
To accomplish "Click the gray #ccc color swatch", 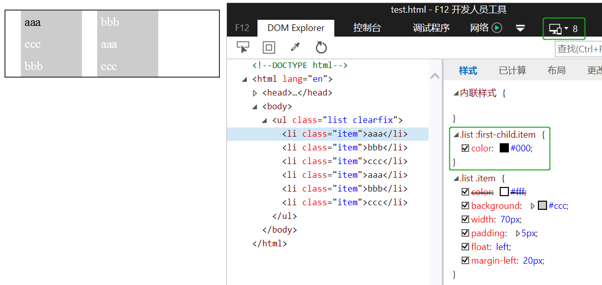I will coord(542,205).
